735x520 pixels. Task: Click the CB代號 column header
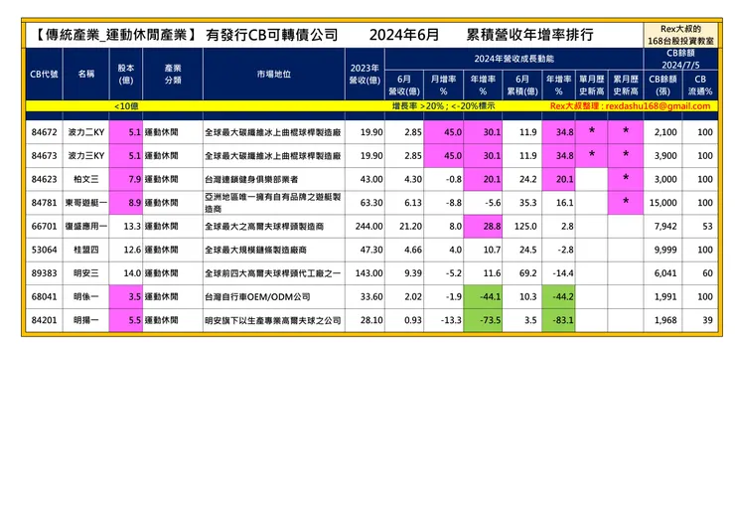pos(44,75)
